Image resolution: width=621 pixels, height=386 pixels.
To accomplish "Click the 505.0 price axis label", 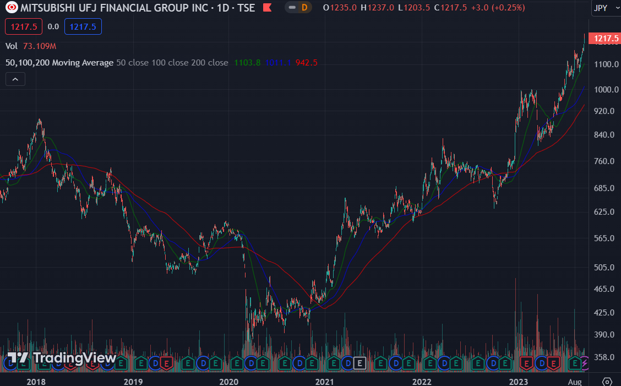I will point(604,268).
